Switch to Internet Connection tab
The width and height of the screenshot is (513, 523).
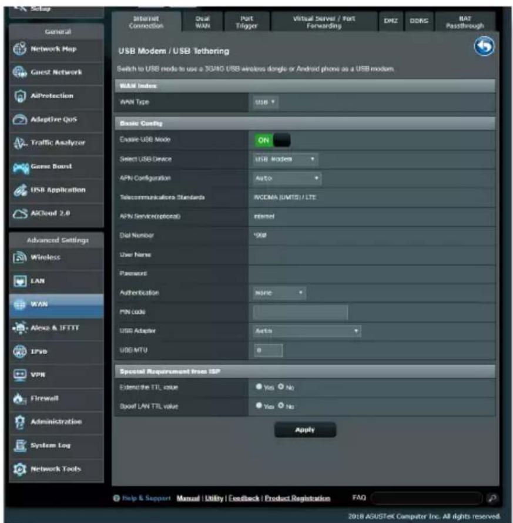tap(146, 22)
